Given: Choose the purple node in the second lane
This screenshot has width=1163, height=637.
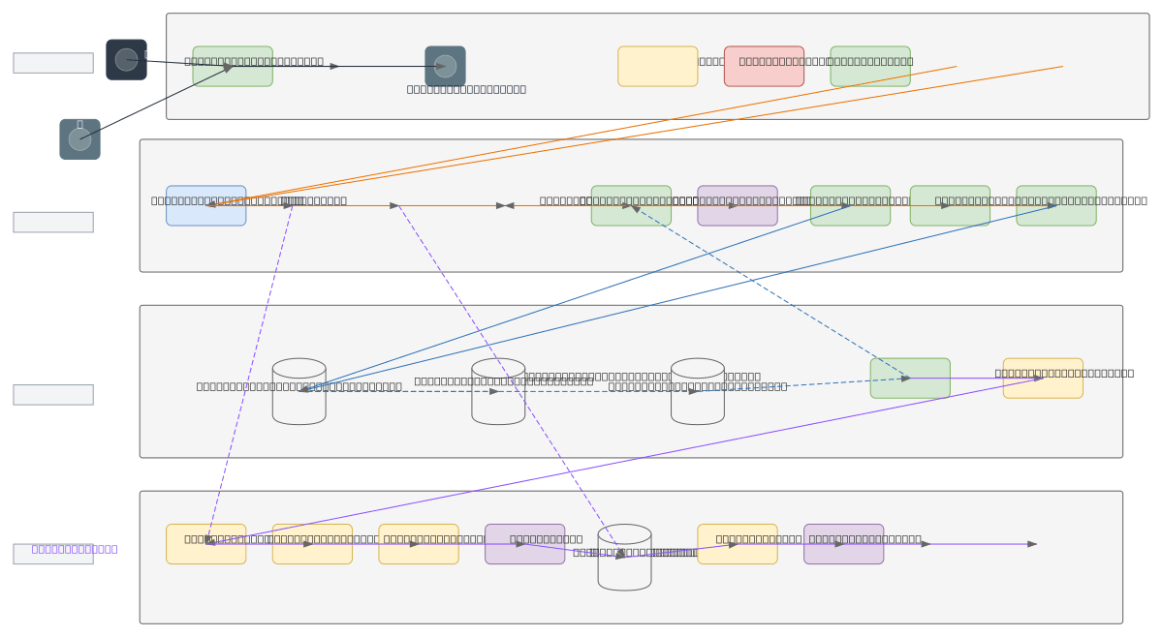Looking at the screenshot, I should 738,205.
